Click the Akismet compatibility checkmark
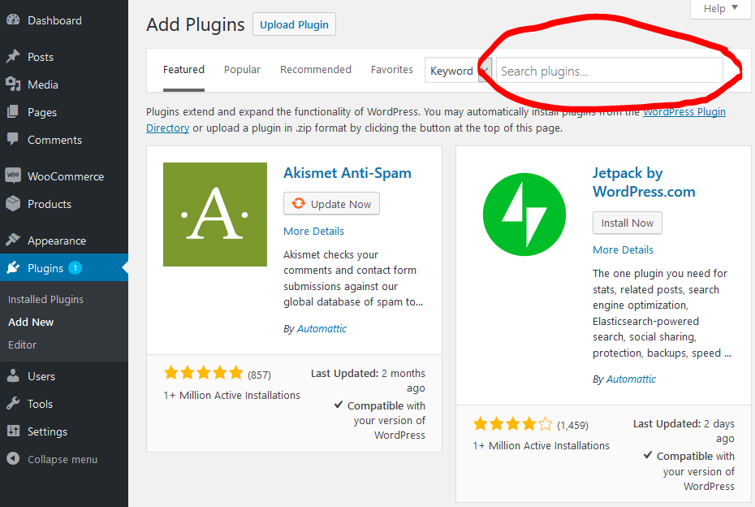Image resolution: width=755 pixels, height=507 pixels. [x=339, y=405]
